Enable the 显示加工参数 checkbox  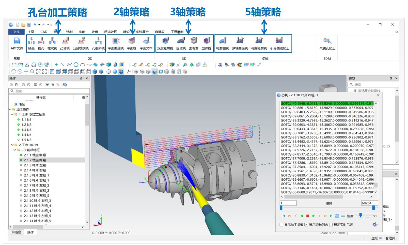click(281, 225)
